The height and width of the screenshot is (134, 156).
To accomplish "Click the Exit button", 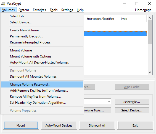I will coord(135,125).
